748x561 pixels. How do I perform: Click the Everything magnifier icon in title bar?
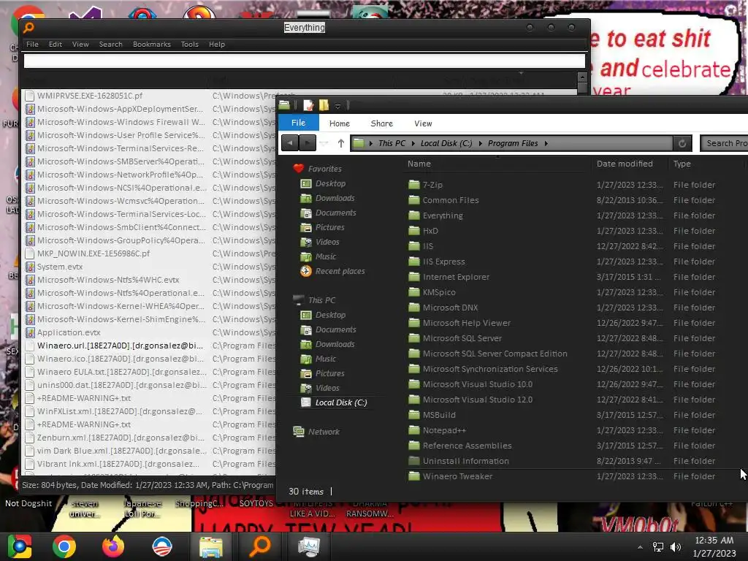click(28, 28)
